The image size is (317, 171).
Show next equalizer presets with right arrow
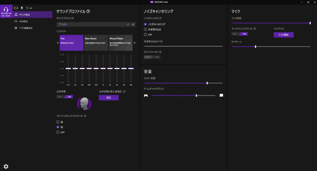[134, 43]
